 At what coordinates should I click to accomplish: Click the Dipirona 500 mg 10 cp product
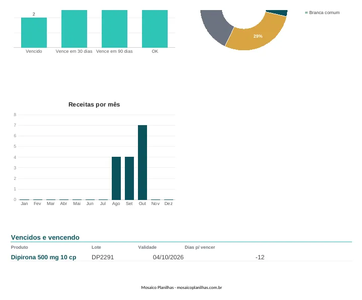pos(43,257)
